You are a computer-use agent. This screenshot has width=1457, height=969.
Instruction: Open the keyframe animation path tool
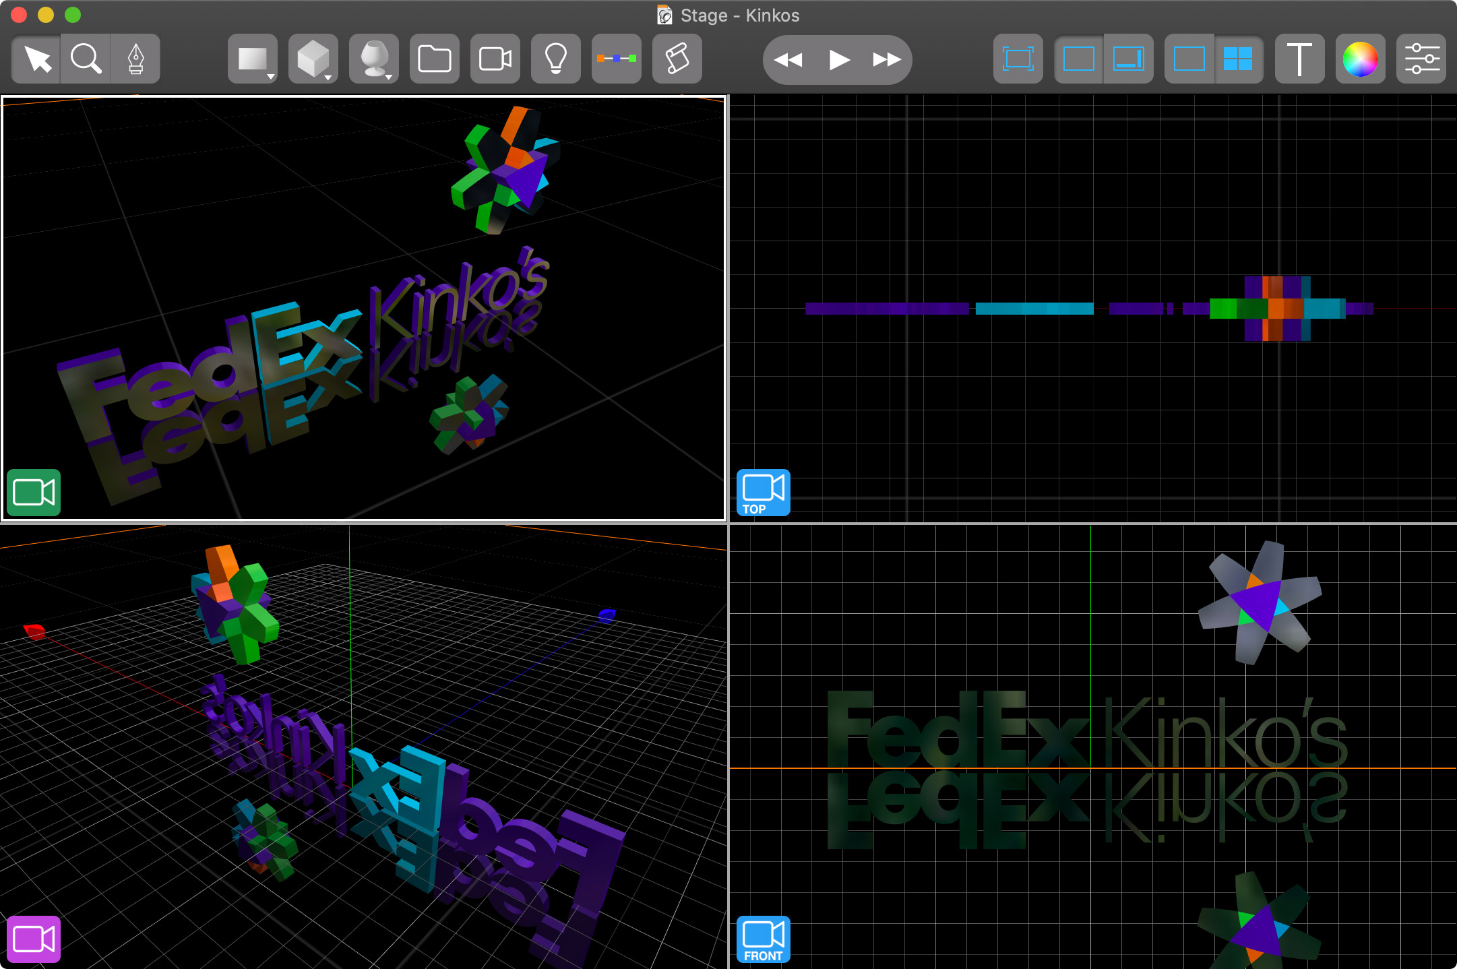617,59
